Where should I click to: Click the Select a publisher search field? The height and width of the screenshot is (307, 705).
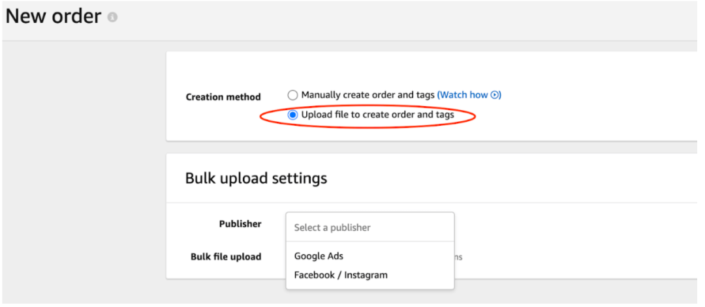pos(370,227)
